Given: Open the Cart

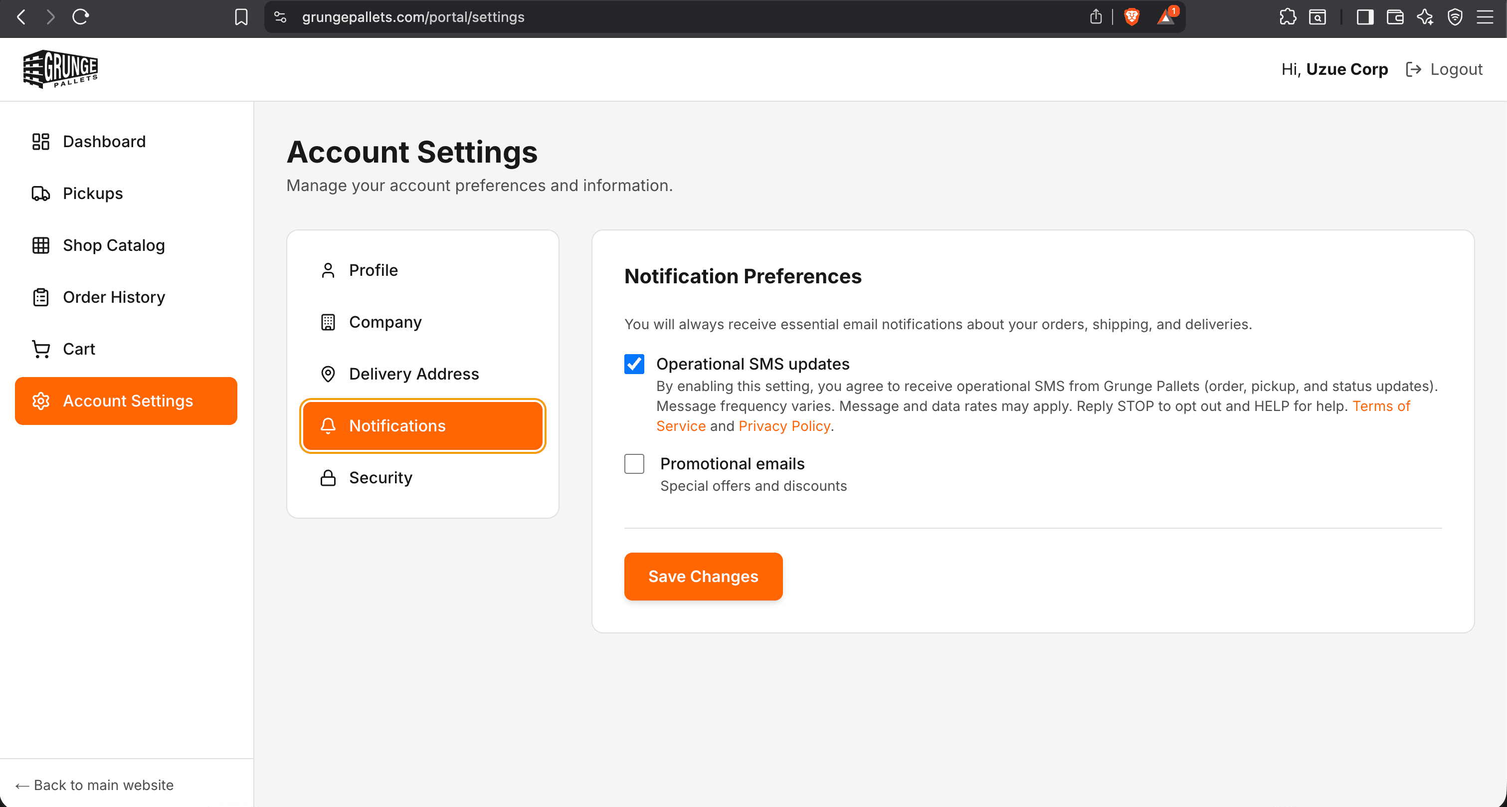Looking at the screenshot, I should point(79,349).
